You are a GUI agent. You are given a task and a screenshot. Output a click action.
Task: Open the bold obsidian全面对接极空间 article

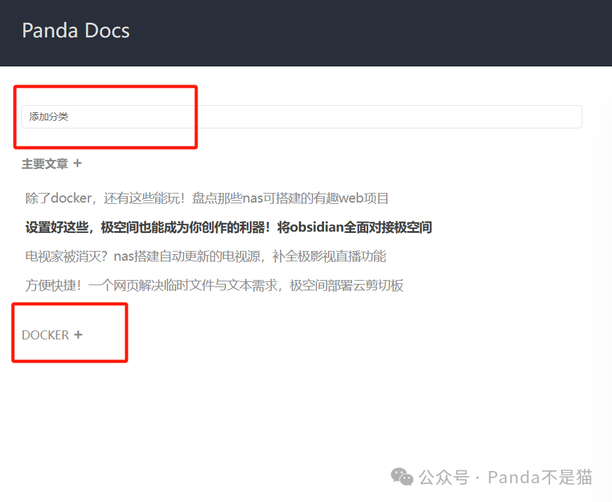[x=229, y=227]
